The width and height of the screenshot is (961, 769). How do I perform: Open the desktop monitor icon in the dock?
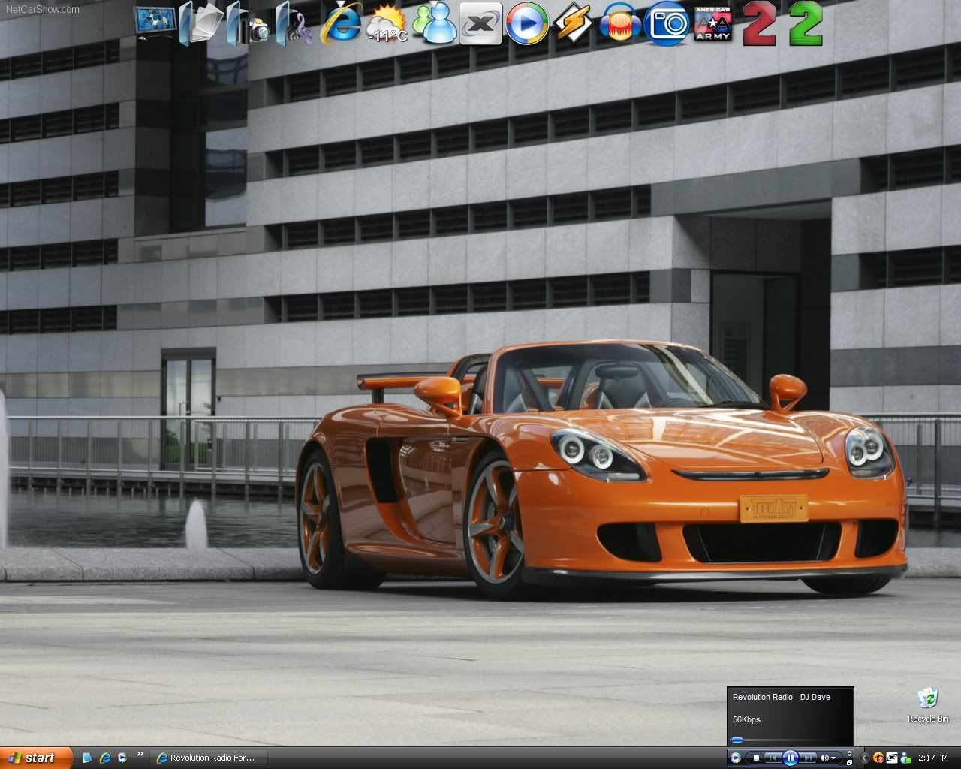click(156, 23)
